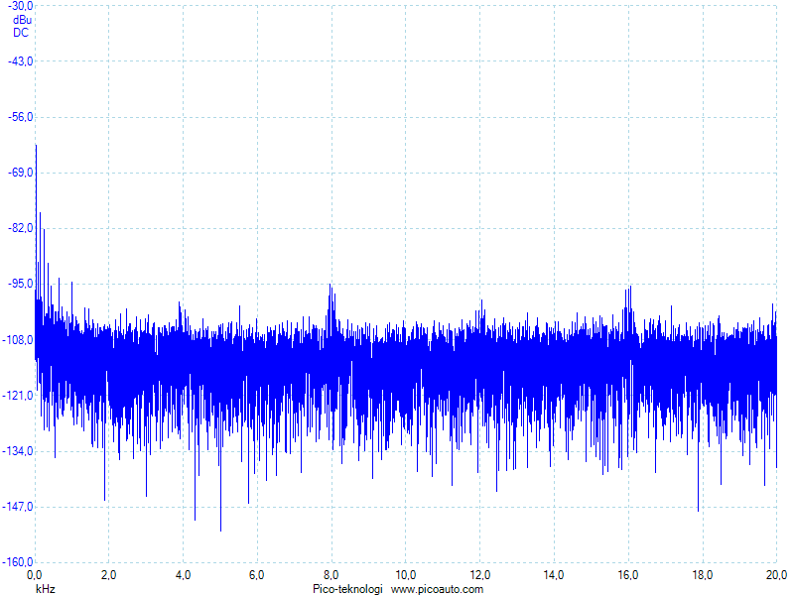Click the -30,0 top y-axis label
This screenshot has height=595, width=794.
(20, 6)
